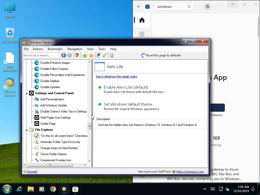
Task: Open the Add Personalization tweak
Action: pos(52,99)
